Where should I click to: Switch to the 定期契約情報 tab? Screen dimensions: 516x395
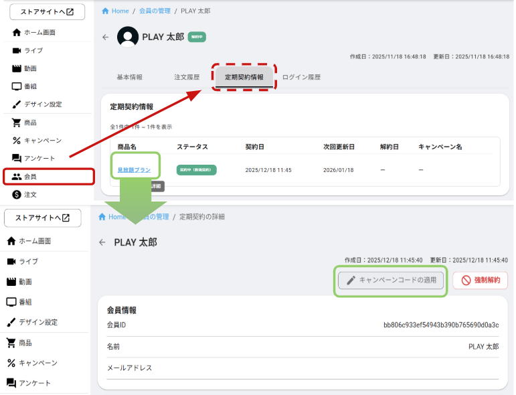point(244,77)
